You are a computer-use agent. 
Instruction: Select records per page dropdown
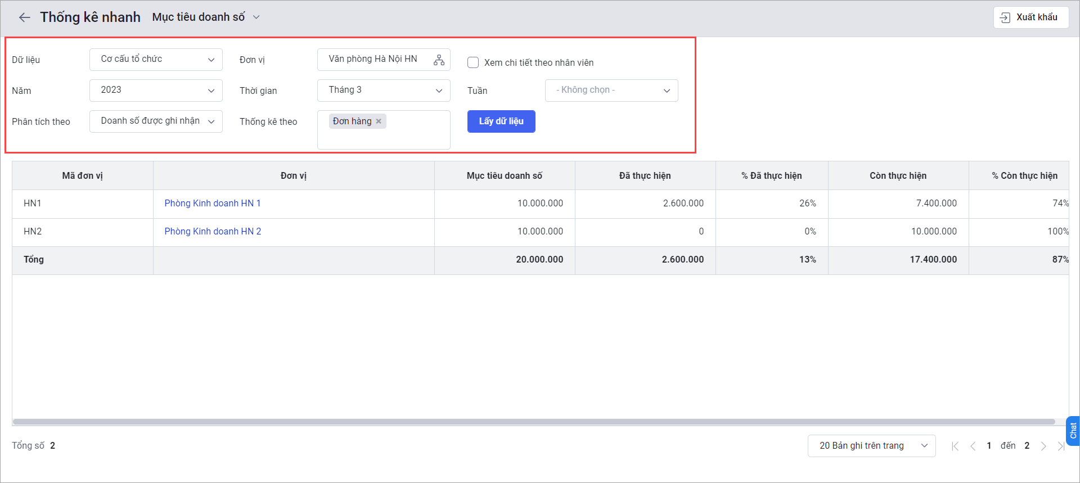pyautogui.click(x=871, y=446)
